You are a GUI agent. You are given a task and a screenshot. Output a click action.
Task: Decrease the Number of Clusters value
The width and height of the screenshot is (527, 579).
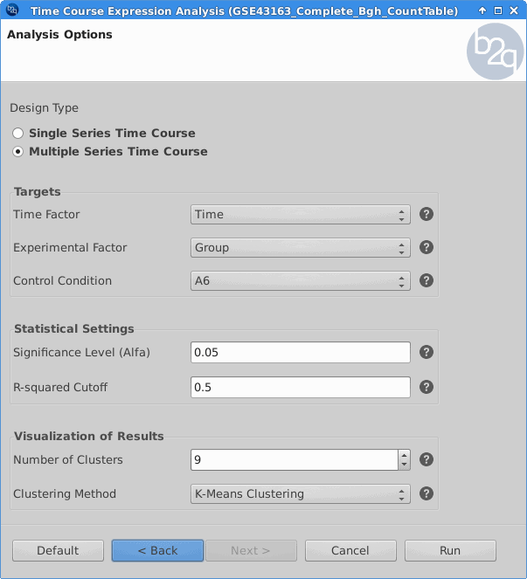(x=405, y=465)
